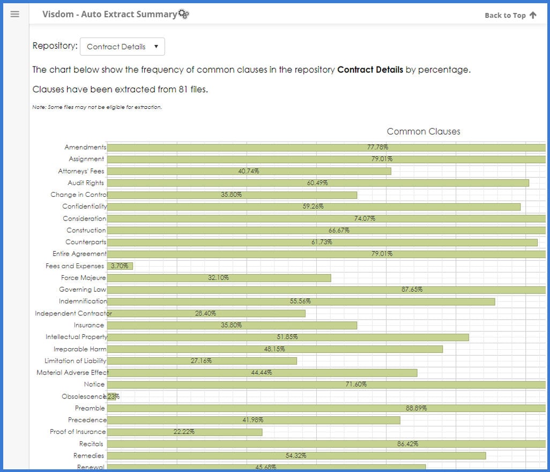Click the Visdom - Auto Extract Summary title
Screen dimensions: 550x472
tap(109, 14)
